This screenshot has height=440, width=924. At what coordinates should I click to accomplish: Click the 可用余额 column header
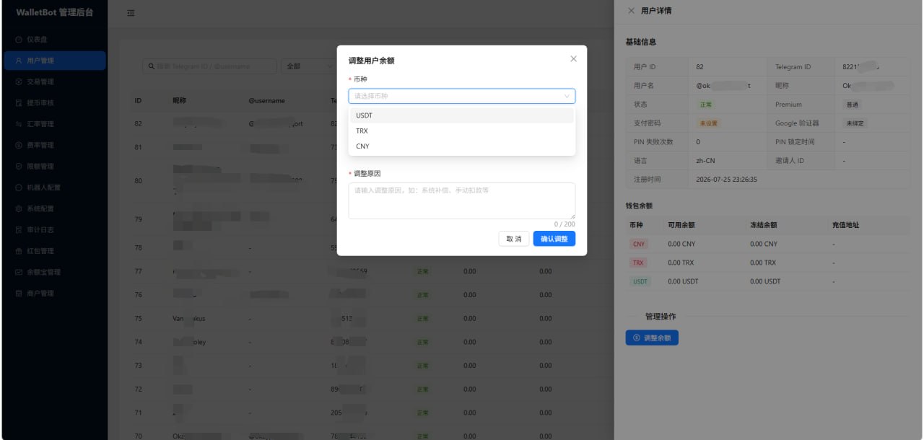[681, 225]
